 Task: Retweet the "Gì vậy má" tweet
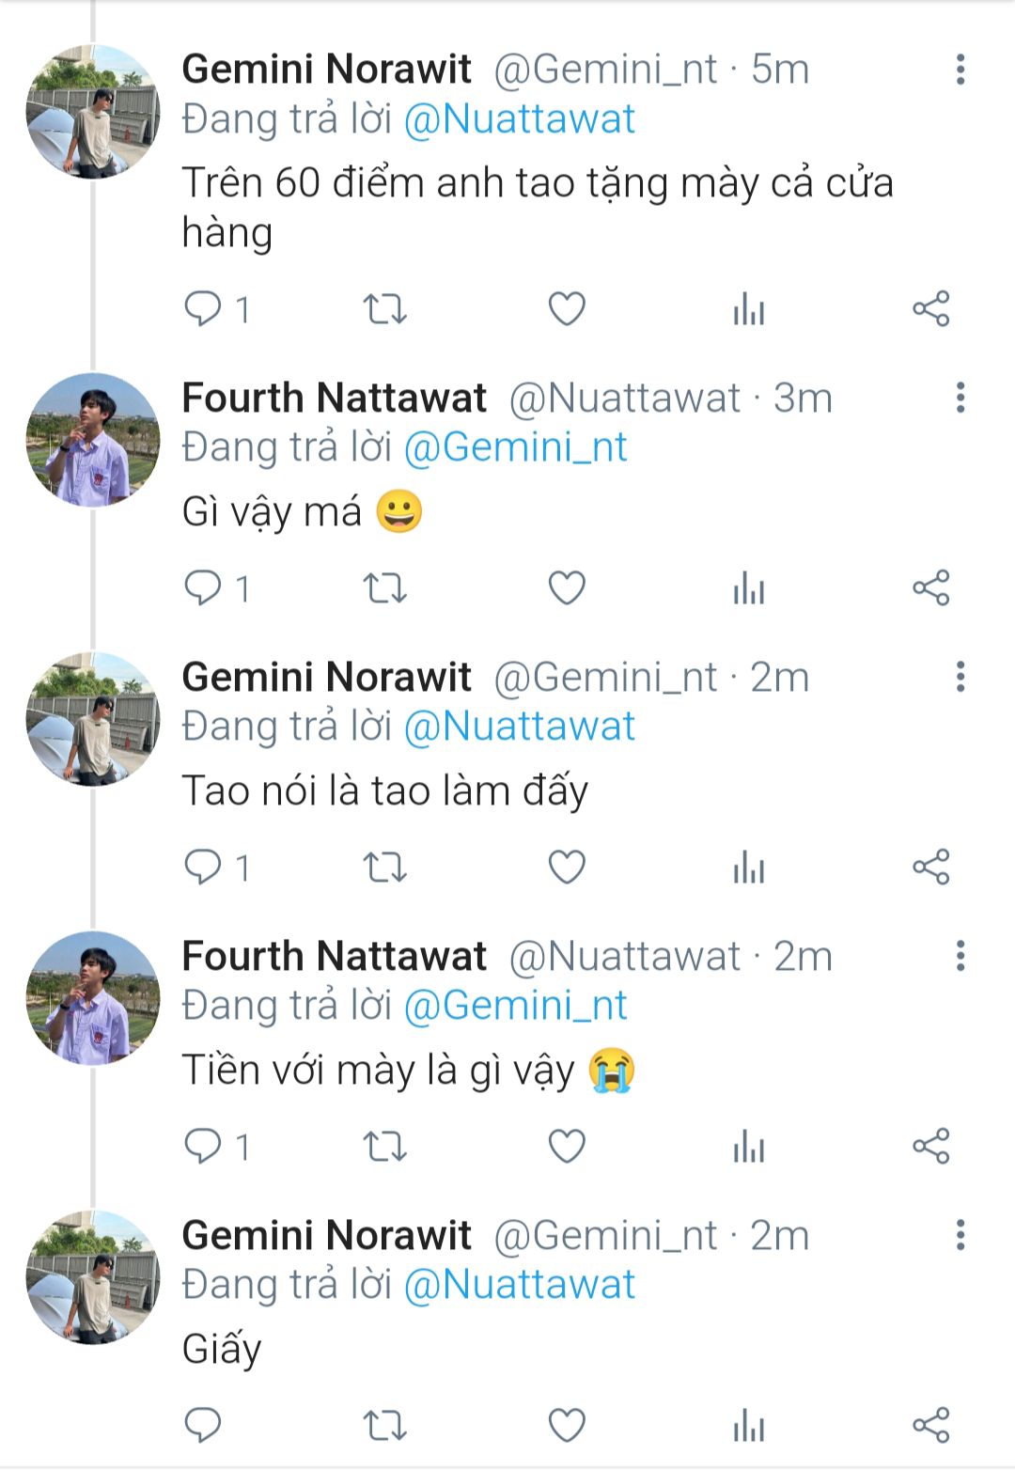pyautogui.click(x=384, y=588)
